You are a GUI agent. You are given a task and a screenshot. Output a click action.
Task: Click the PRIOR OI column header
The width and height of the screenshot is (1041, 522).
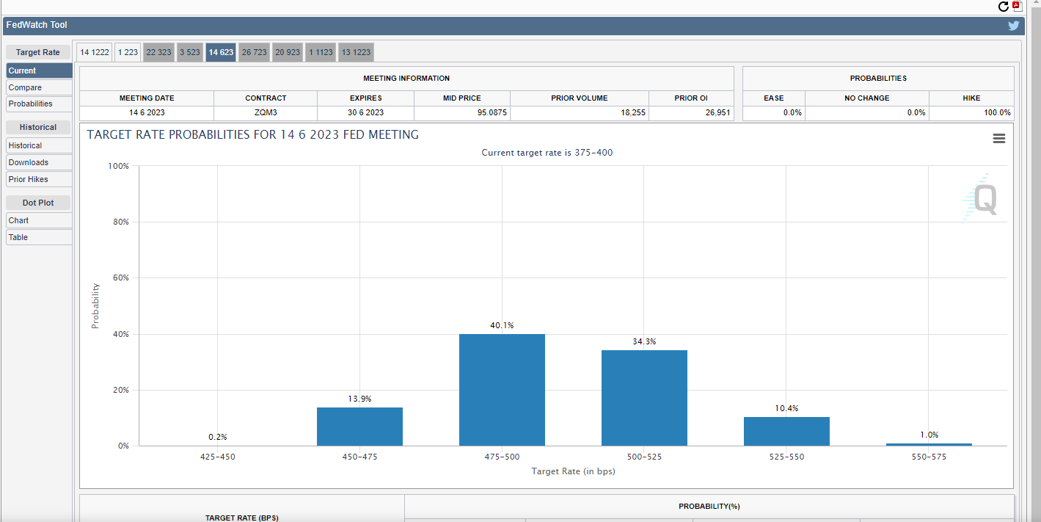(691, 98)
